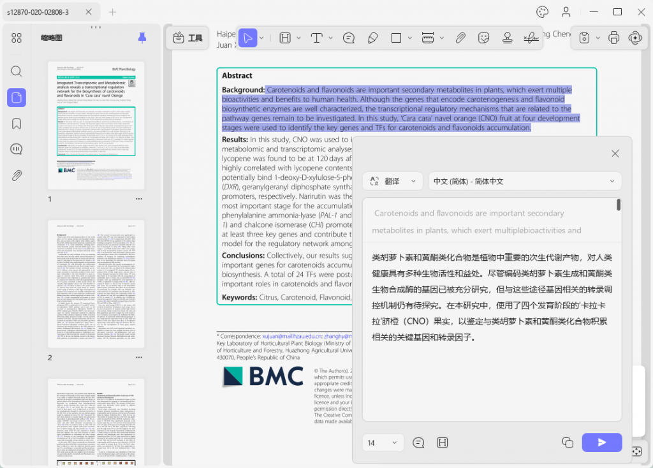Send the translation request
653x468 pixels.
602,442
